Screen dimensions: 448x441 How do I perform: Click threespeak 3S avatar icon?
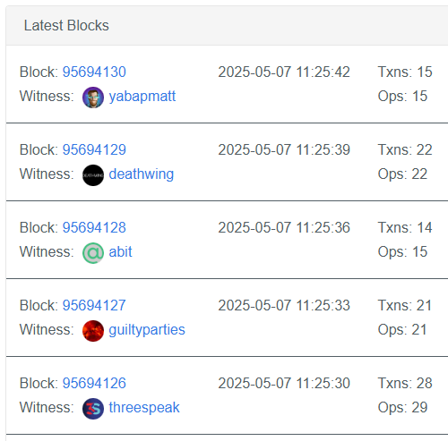click(x=93, y=409)
